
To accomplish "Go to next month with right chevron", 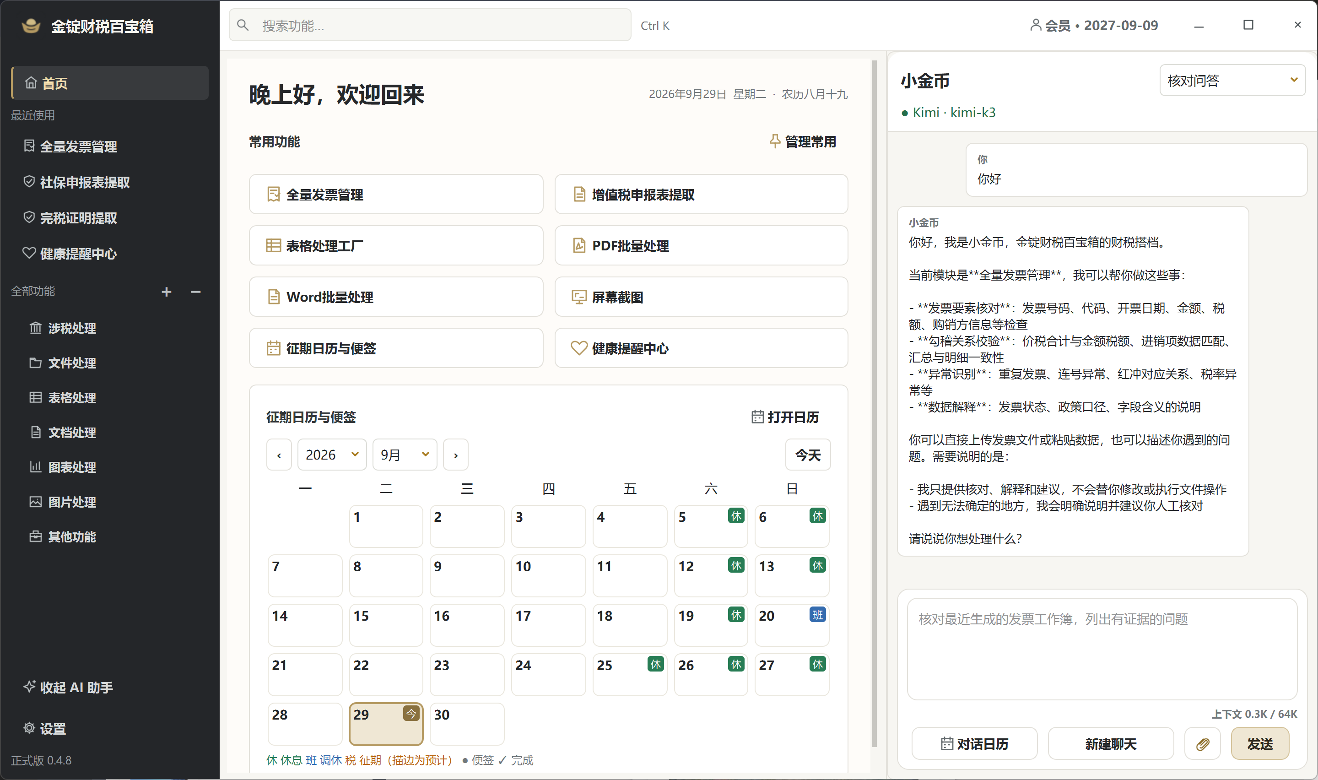I will (455, 455).
